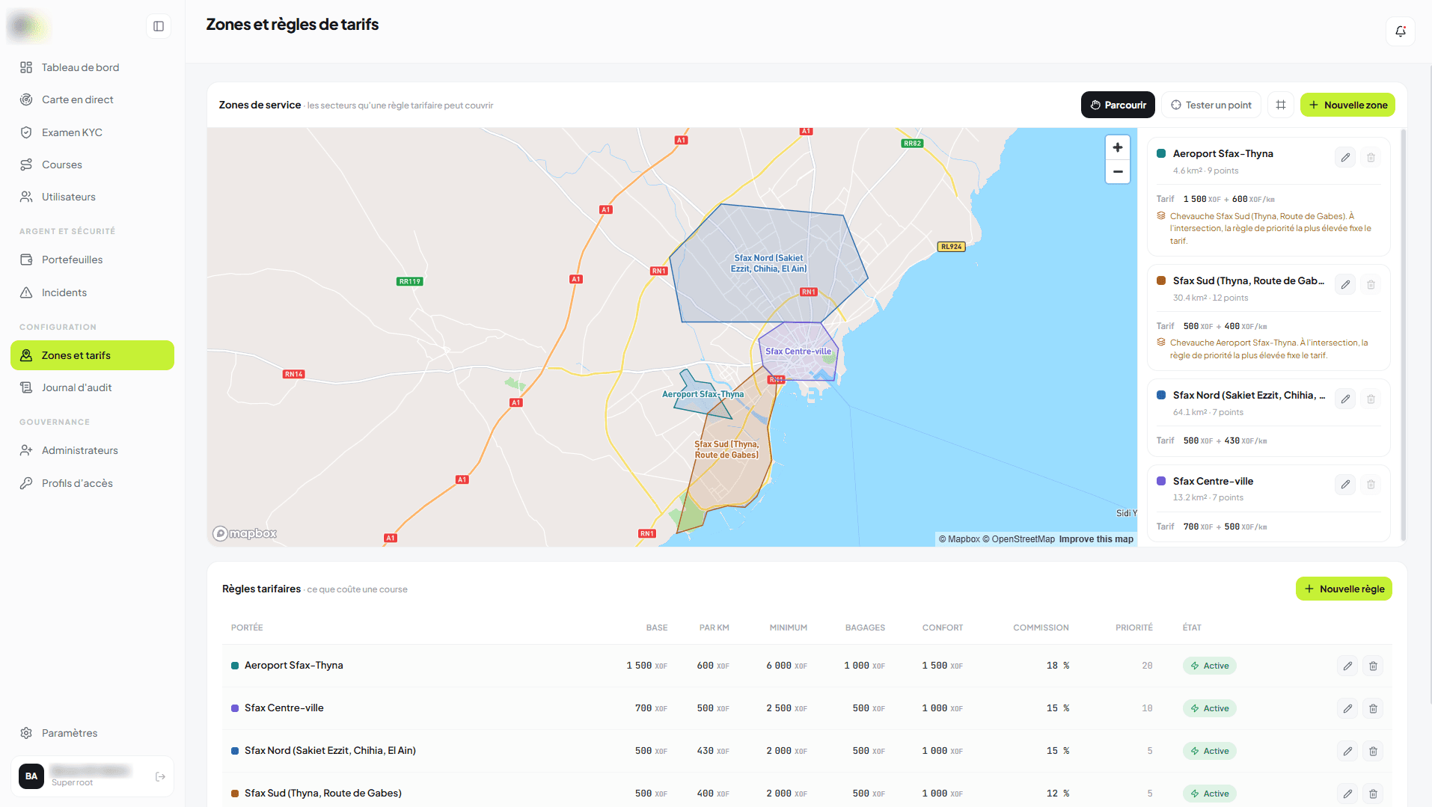Edit the Sfax Nord zone card

click(1345, 399)
